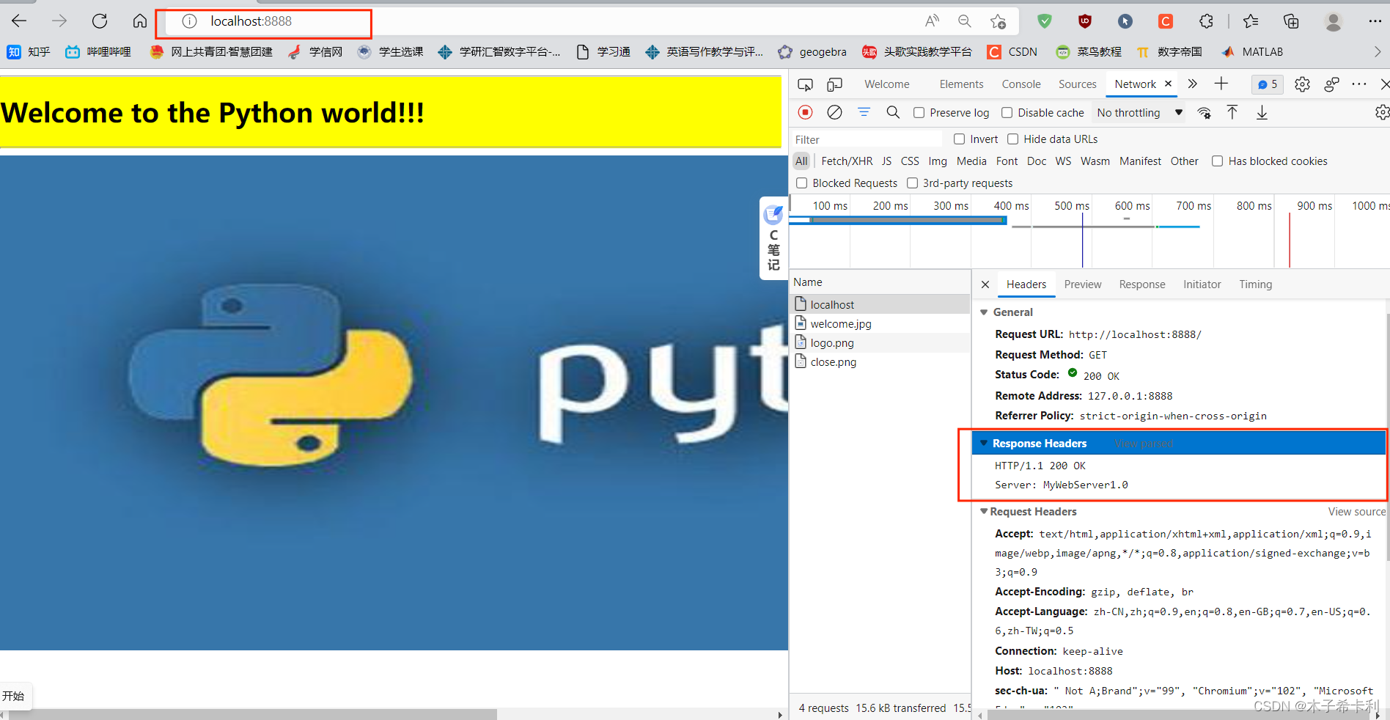Select welcome.jpg request row

coord(880,324)
